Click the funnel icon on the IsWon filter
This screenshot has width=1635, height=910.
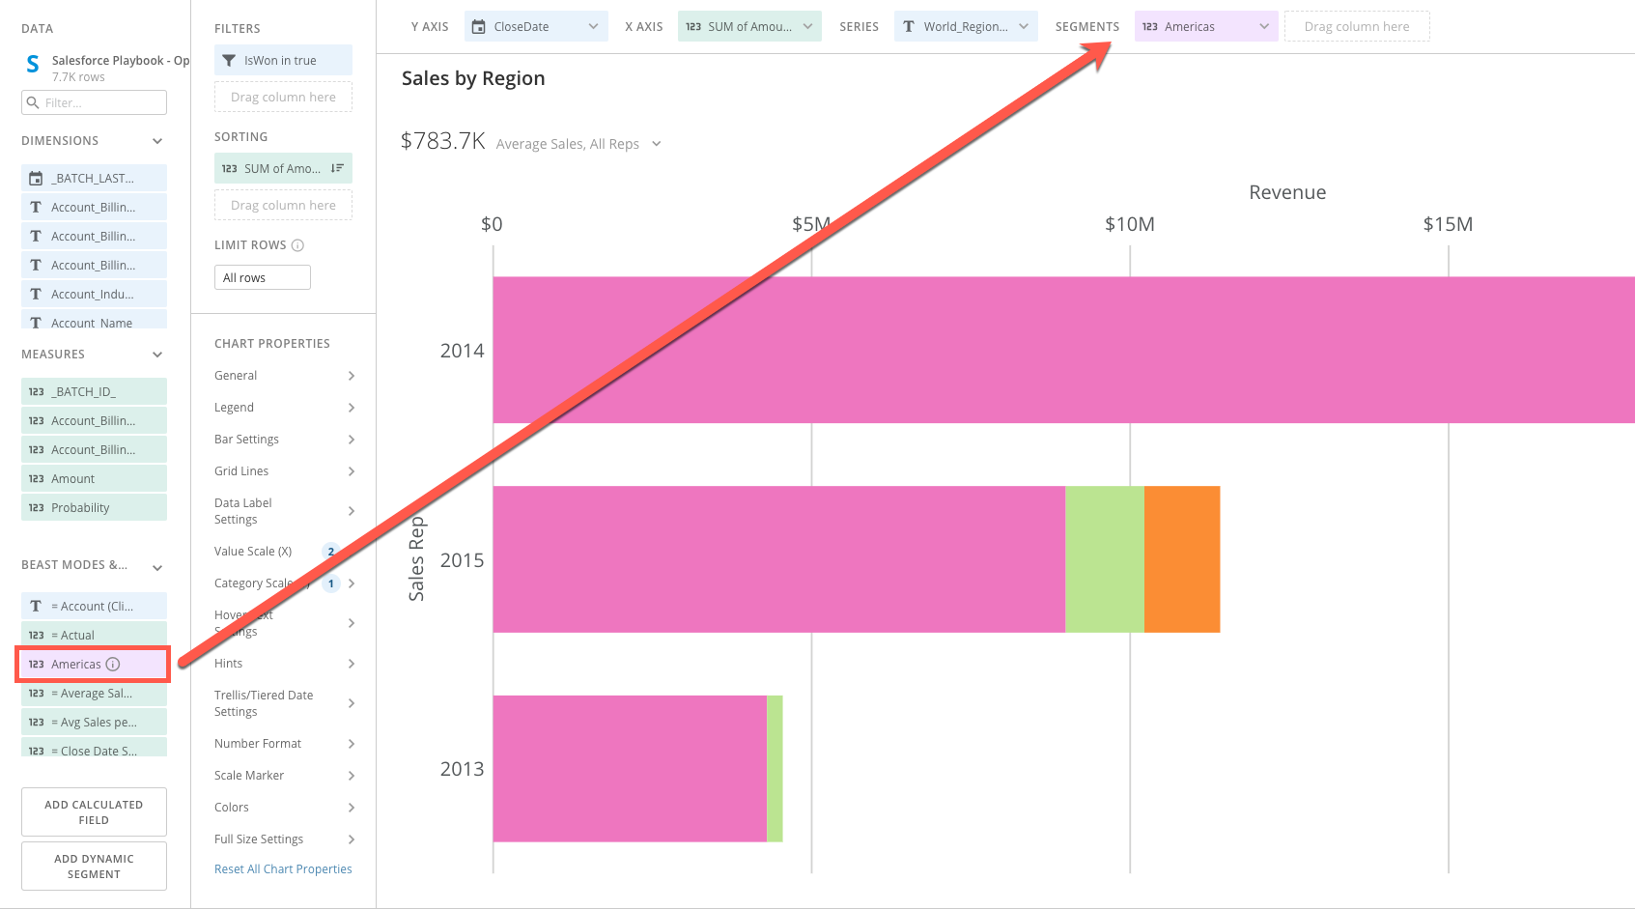coord(229,59)
